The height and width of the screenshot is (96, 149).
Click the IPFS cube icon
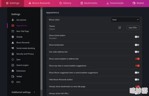(x=13, y=82)
